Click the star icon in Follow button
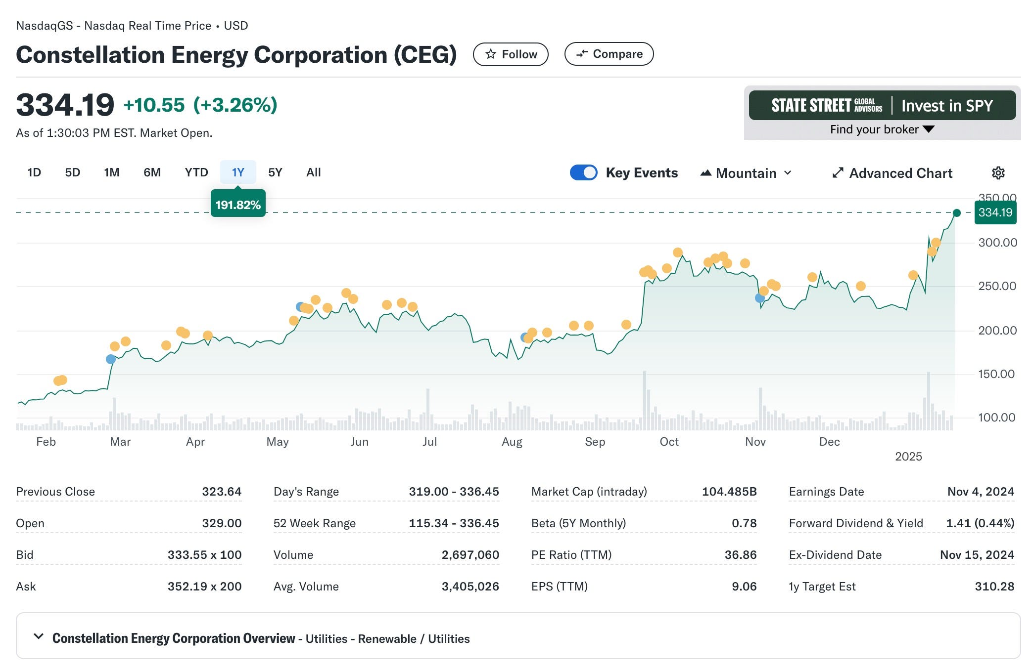 [x=490, y=54]
